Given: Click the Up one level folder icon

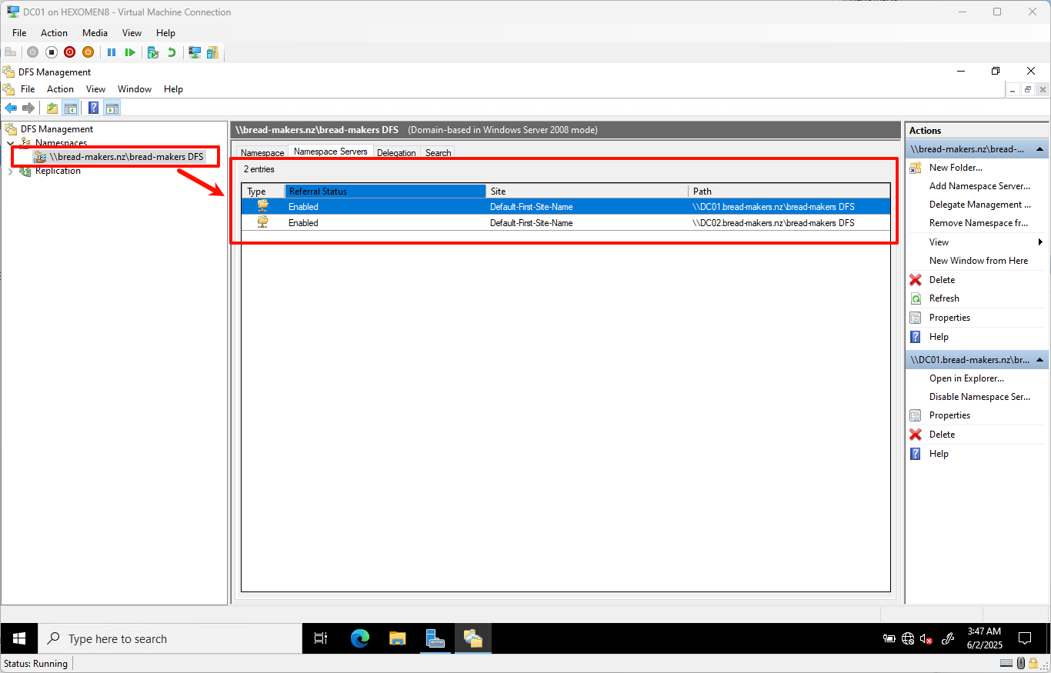Looking at the screenshot, I should pos(52,108).
